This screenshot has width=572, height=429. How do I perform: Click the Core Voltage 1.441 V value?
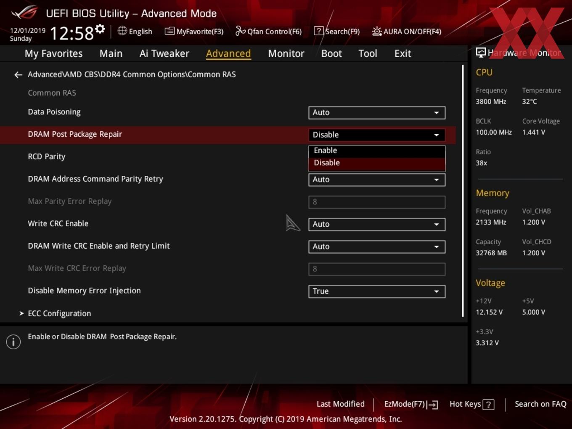533,132
